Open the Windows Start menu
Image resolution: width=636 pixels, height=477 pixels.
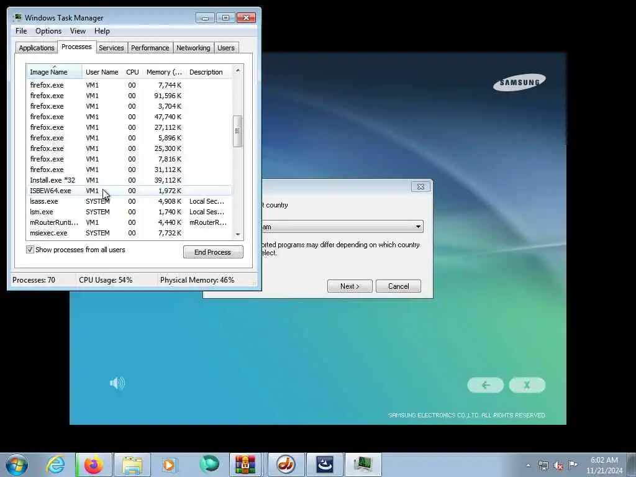[17, 465]
